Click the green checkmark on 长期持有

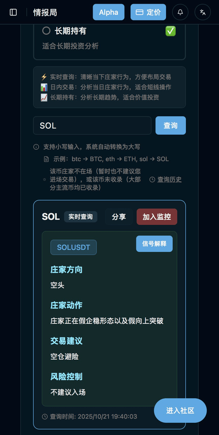(170, 31)
